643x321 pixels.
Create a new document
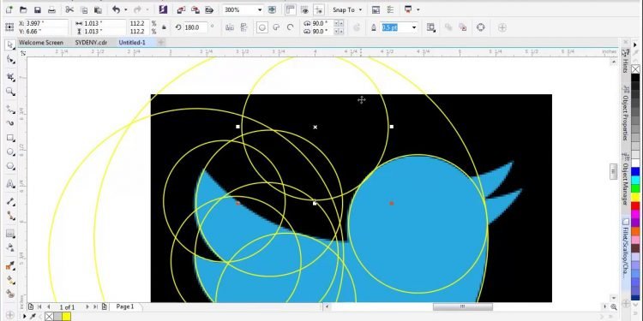click(x=9, y=9)
